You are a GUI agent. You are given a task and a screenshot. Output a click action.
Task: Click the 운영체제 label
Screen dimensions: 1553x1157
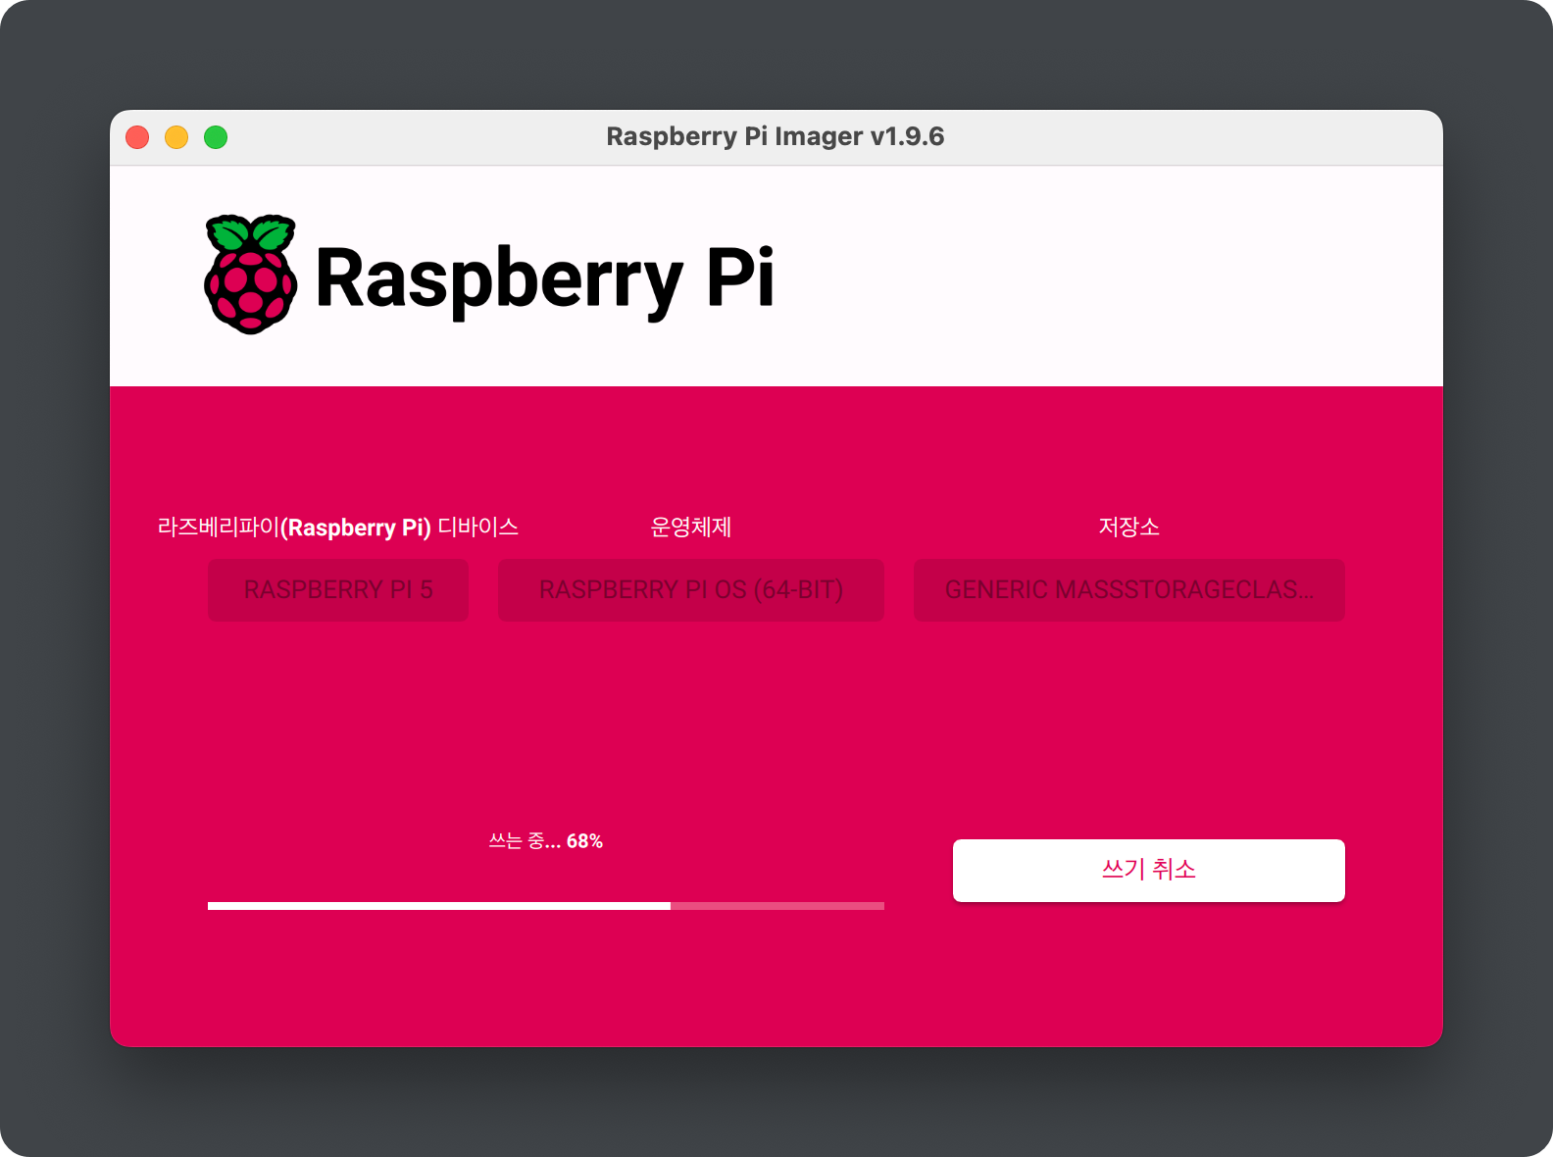tap(691, 528)
